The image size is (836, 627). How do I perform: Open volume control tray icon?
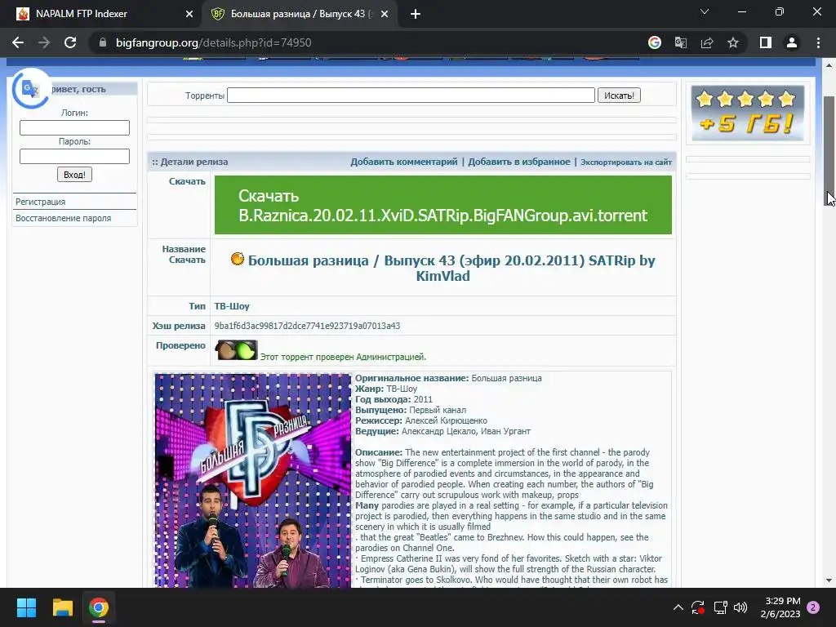coord(740,607)
